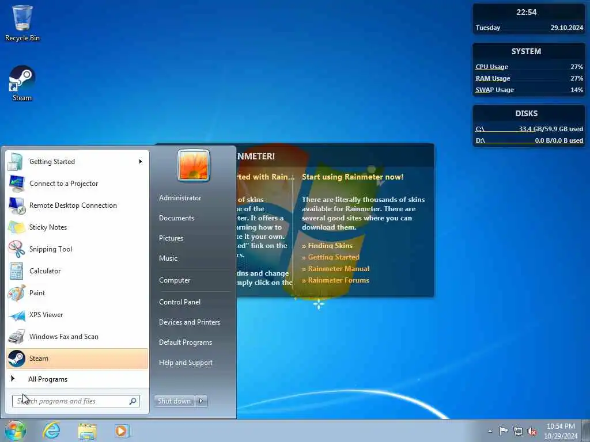The width and height of the screenshot is (590, 442).
Task: Open Computer from the Start menu
Action: pos(175,280)
